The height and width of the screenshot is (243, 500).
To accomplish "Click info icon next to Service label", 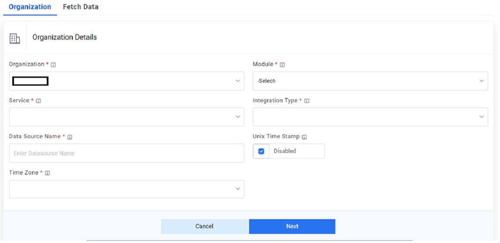I will pyautogui.click(x=38, y=101).
